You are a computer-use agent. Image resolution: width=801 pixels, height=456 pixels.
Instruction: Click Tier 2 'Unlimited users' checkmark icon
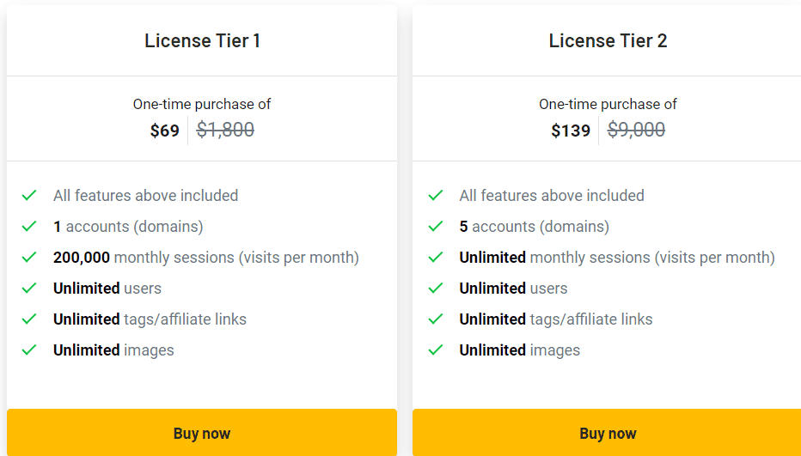point(436,289)
